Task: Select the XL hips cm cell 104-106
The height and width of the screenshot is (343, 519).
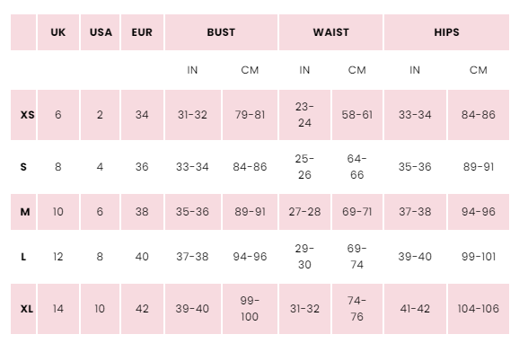Action: (x=479, y=309)
